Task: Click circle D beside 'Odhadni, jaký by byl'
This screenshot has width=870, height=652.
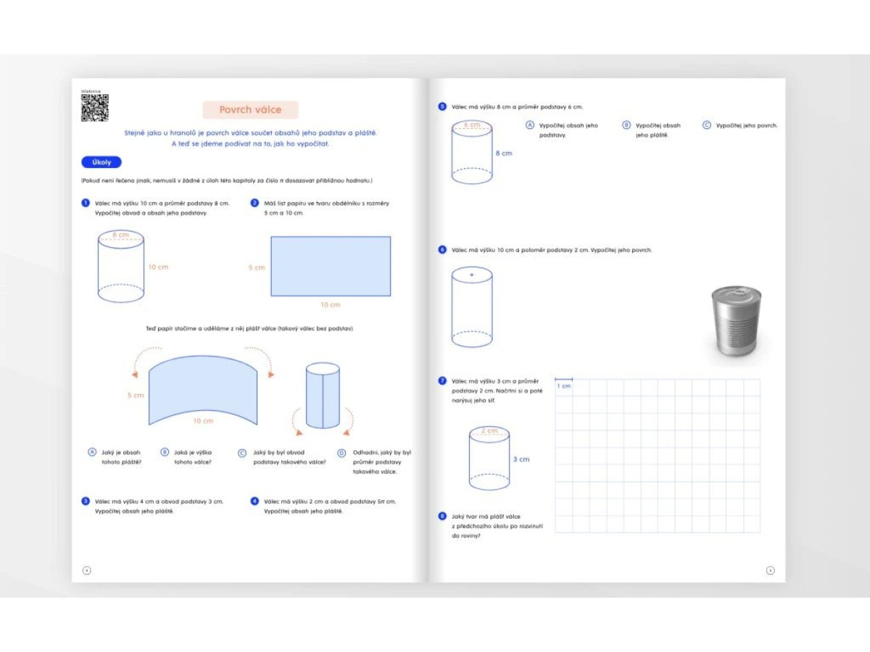Action: [341, 453]
